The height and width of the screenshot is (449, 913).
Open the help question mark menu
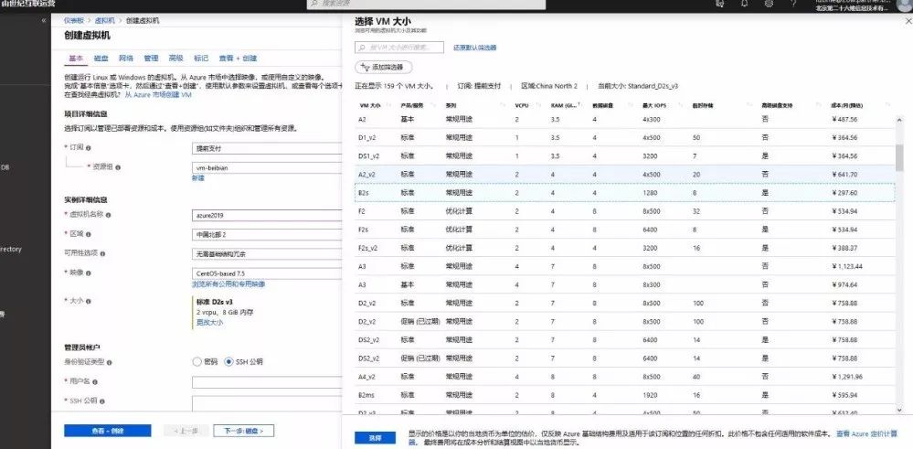(x=793, y=4)
